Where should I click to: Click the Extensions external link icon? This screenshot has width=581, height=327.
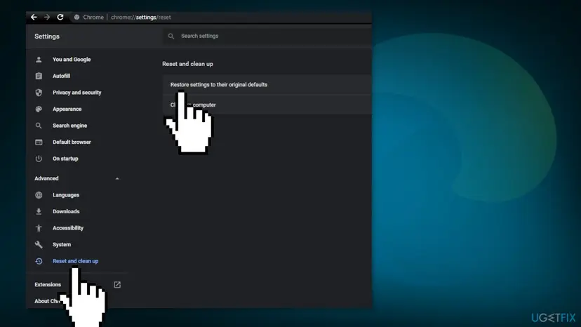pos(117,285)
